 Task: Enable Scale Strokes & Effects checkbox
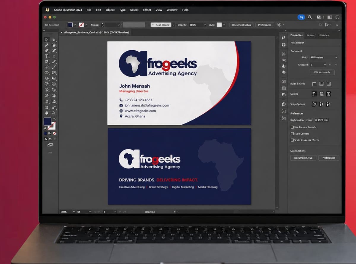coord(292,140)
